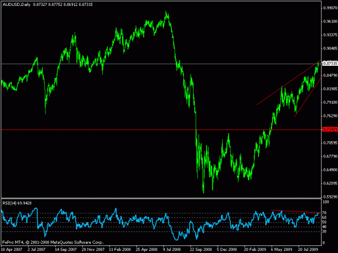
Task: Click the RSI 100 level label
Action: click(x=326, y=202)
